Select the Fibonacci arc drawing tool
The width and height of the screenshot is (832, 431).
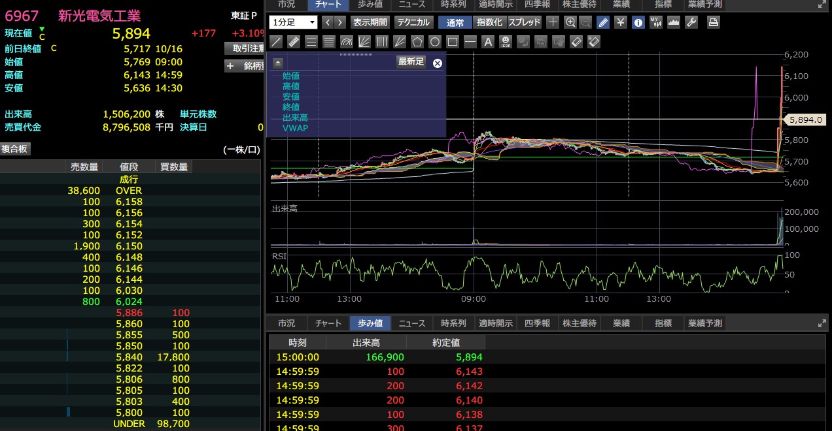point(347,42)
